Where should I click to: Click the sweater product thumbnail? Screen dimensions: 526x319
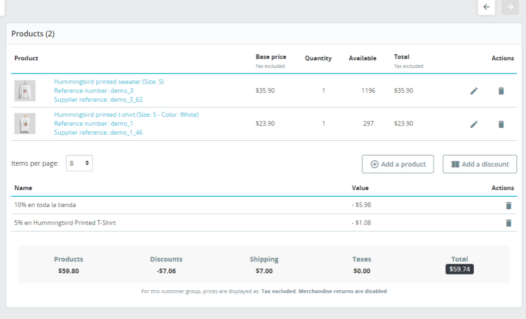click(24, 91)
